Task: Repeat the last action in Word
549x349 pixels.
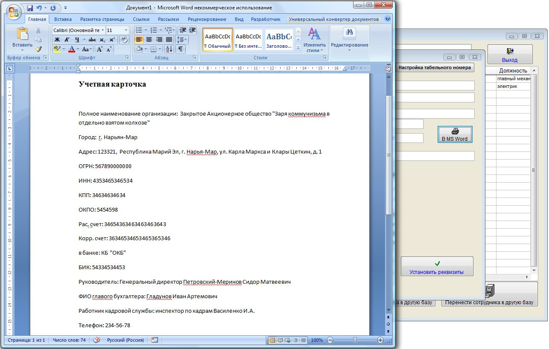Action: (53, 8)
